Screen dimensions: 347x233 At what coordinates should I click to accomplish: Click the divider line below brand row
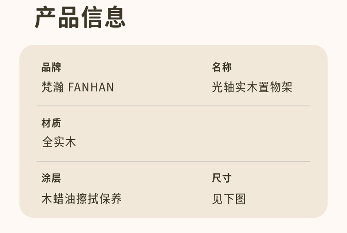[173, 106]
